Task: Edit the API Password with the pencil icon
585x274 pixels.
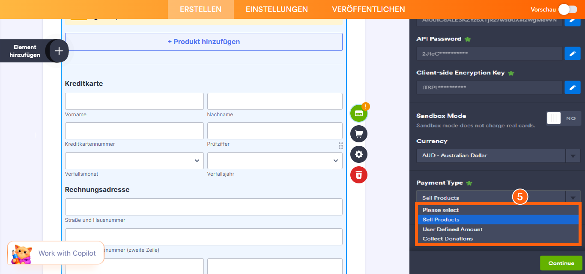Action: tap(573, 53)
